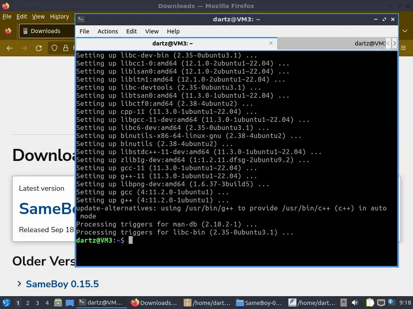Open the clipboard manager tray icon

pyautogui.click(x=370, y=303)
